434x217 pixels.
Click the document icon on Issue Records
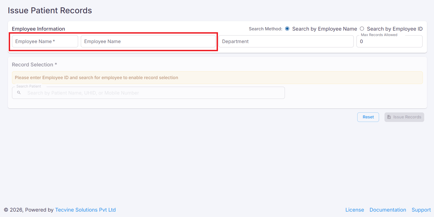(389, 117)
